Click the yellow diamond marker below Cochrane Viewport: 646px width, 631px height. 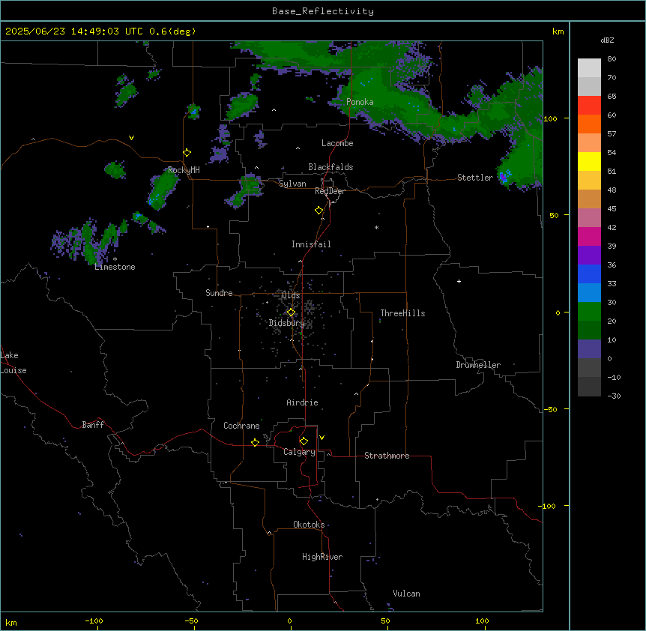[x=255, y=442]
